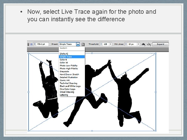187x140 pixels.
Task: Click the Min Area value field
Action: tap(132, 44)
